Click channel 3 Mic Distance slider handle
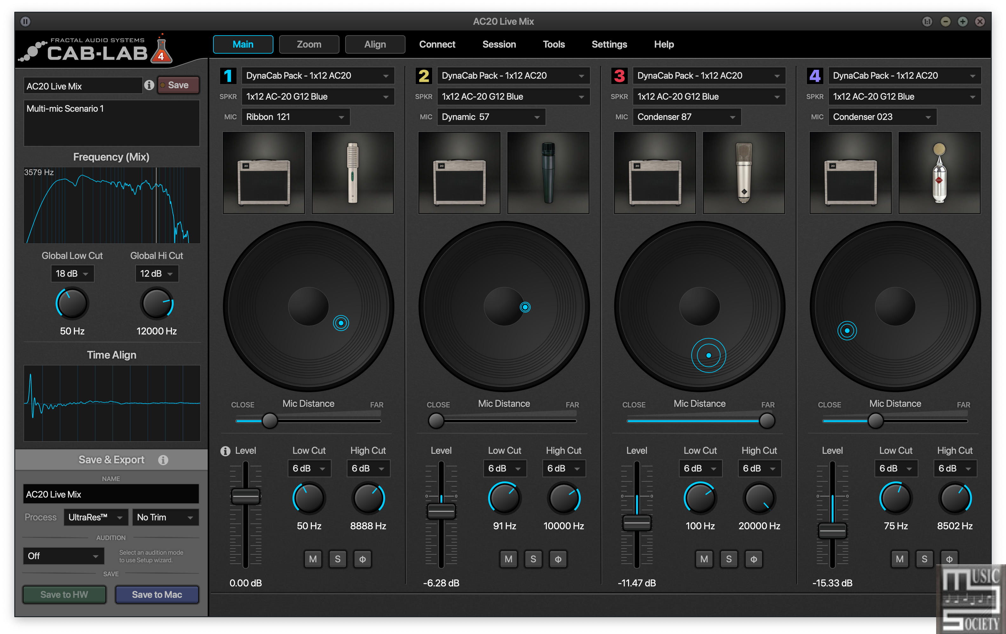The image size is (1006, 634). (767, 421)
